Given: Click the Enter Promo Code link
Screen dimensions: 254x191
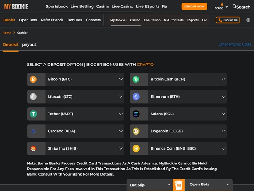Looking at the screenshot, I should point(235,44).
